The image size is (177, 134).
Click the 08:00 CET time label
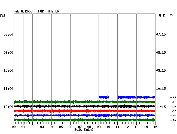8,34
